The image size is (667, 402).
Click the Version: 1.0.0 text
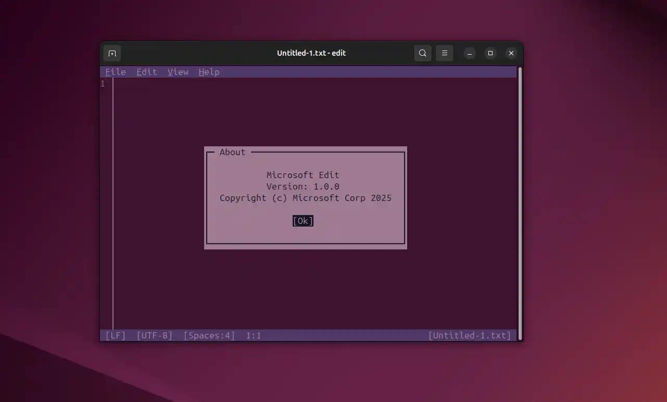pyautogui.click(x=303, y=186)
